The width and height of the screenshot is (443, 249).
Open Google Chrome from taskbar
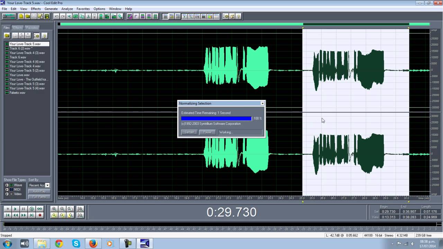click(59, 244)
